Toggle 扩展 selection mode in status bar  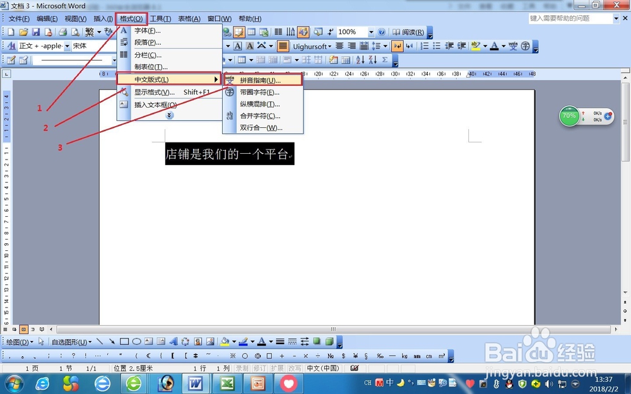277,368
